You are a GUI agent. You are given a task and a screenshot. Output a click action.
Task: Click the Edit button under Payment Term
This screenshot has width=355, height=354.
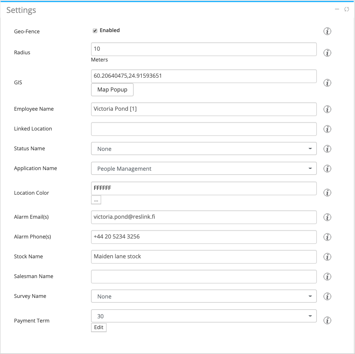click(x=99, y=327)
